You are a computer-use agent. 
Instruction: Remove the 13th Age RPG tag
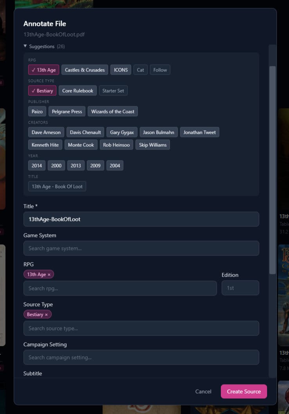pyautogui.click(x=49, y=275)
